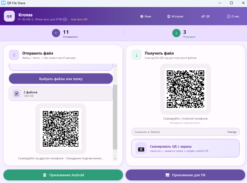Open the QR menu item in header
The width and height of the screenshot is (247, 183).
pos(205,16)
